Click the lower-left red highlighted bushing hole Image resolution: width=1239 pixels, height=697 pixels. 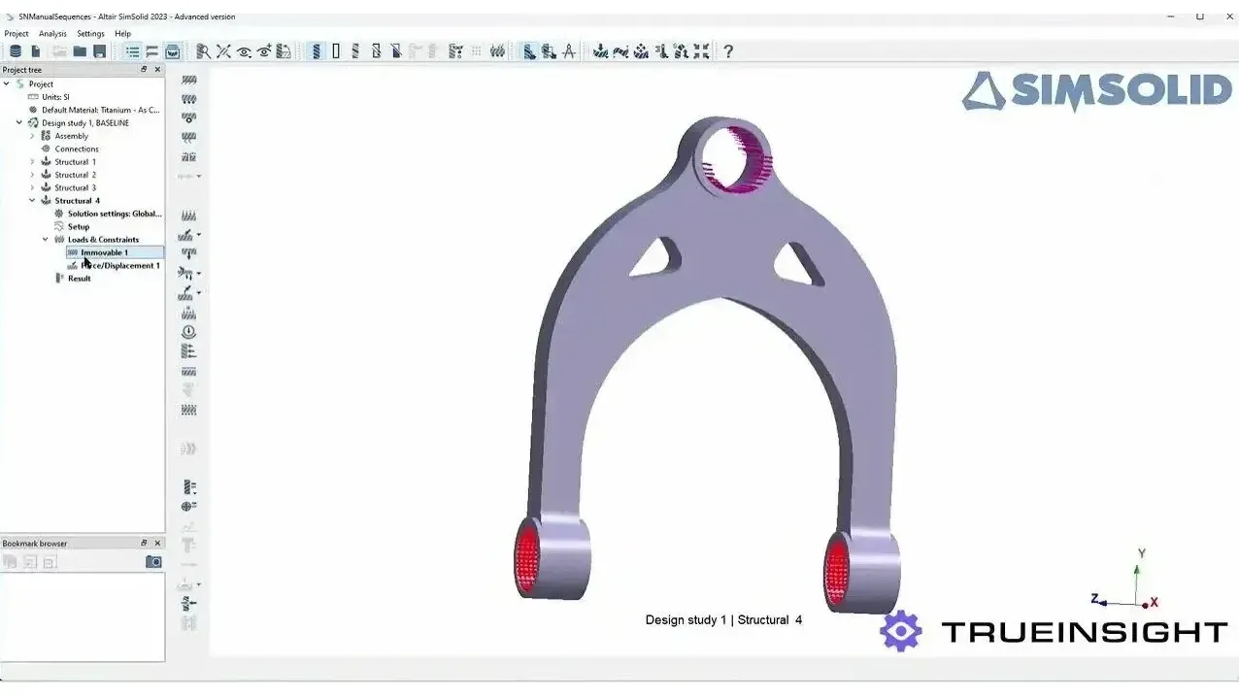tap(528, 559)
